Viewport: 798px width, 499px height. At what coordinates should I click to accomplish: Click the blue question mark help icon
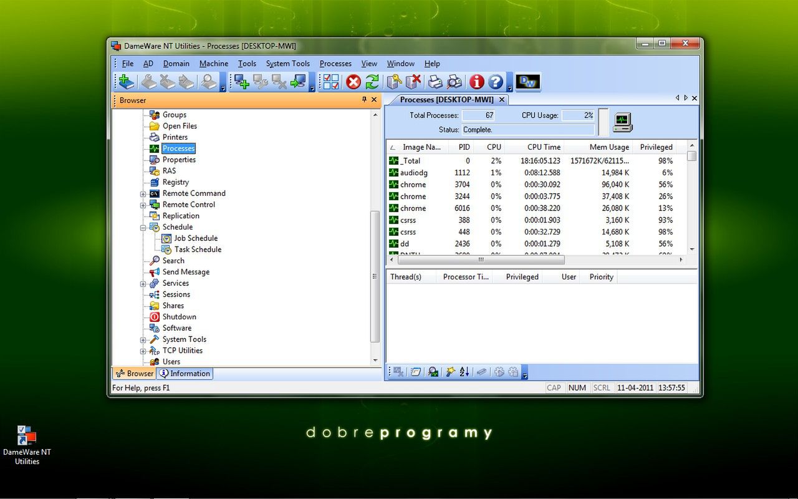[496, 82]
